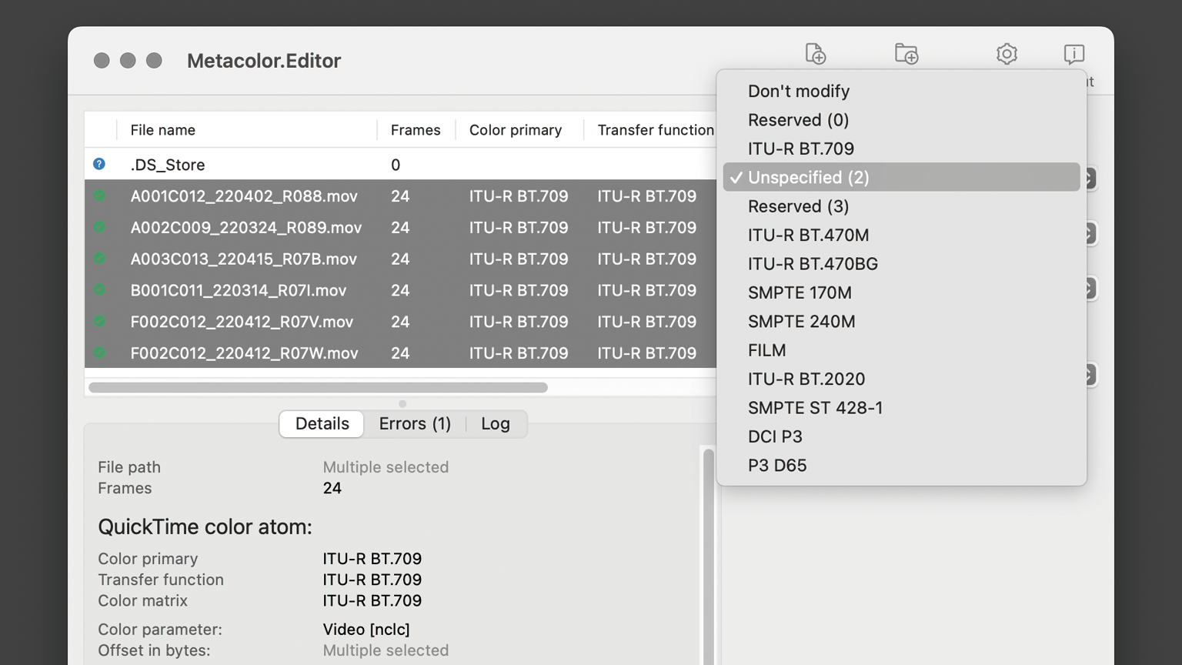Click the blue question mark icon beside .DS_Store
This screenshot has width=1182, height=665.
click(x=99, y=164)
